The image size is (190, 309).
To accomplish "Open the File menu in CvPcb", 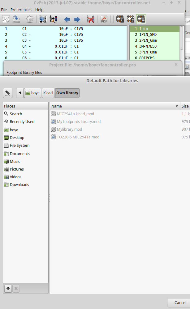I will click(x=4, y=10).
